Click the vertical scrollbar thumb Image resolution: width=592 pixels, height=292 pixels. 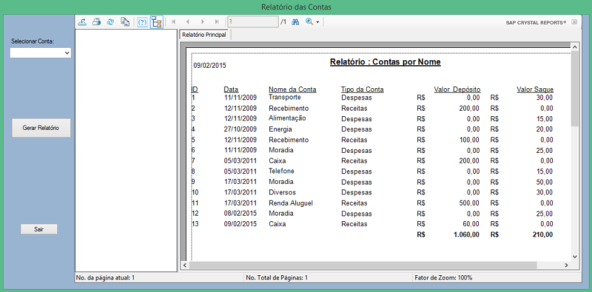tap(575, 89)
